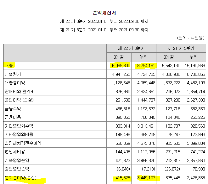This screenshot has height=184, width=208.
Task: Select finance income 582,350
Action: (x=198, y=109)
